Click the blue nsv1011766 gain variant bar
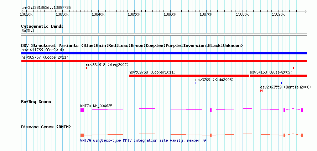The height and width of the screenshot is (151, 317). click(164, 53)
